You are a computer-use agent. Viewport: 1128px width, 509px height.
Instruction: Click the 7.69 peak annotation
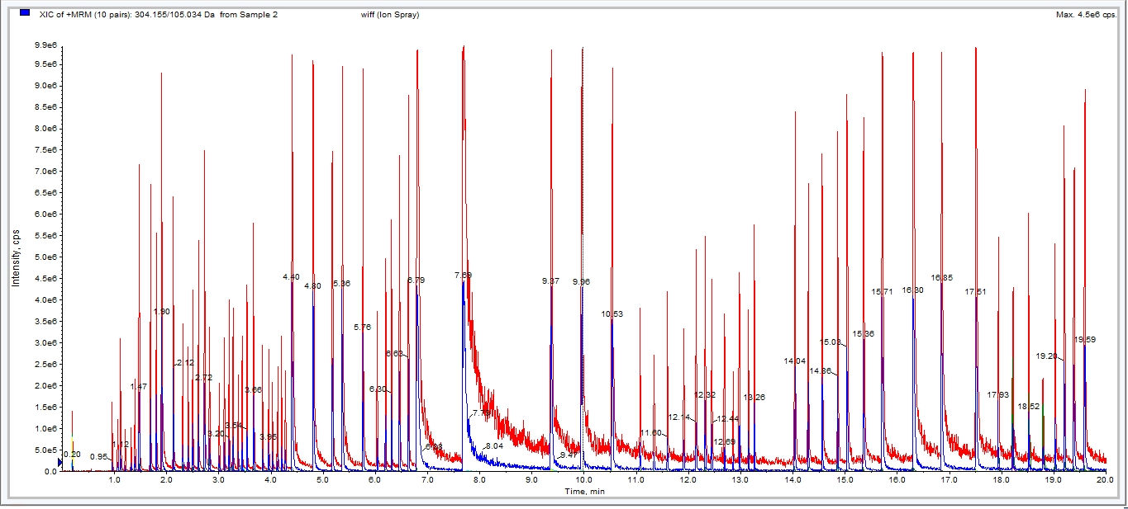point(463,275)
